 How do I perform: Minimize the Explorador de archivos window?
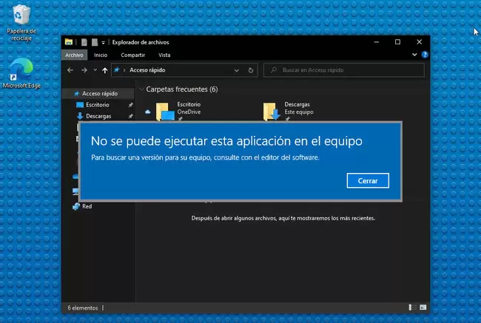tap(377, 42)
